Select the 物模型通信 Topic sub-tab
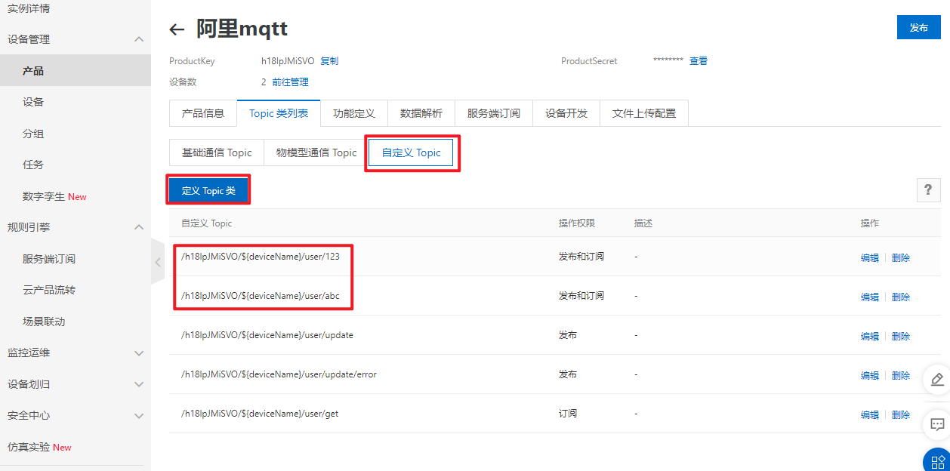Image resolution: width=950 pixels, height=471 pixels. click(x=316, y=152)
